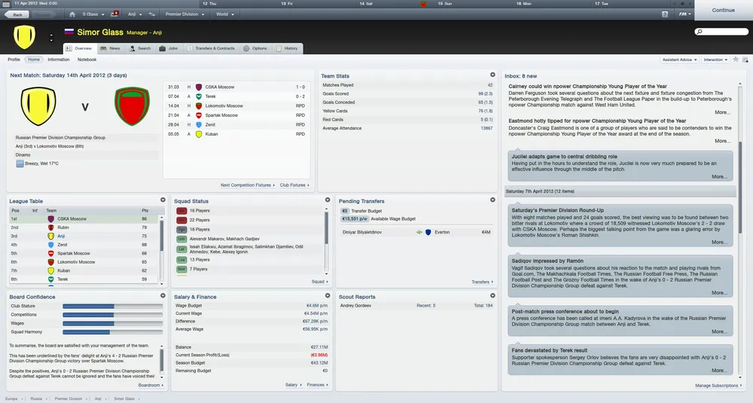753x403 pixels.
Task: Open Squad Status panel options circle
Action: point(328,200)
